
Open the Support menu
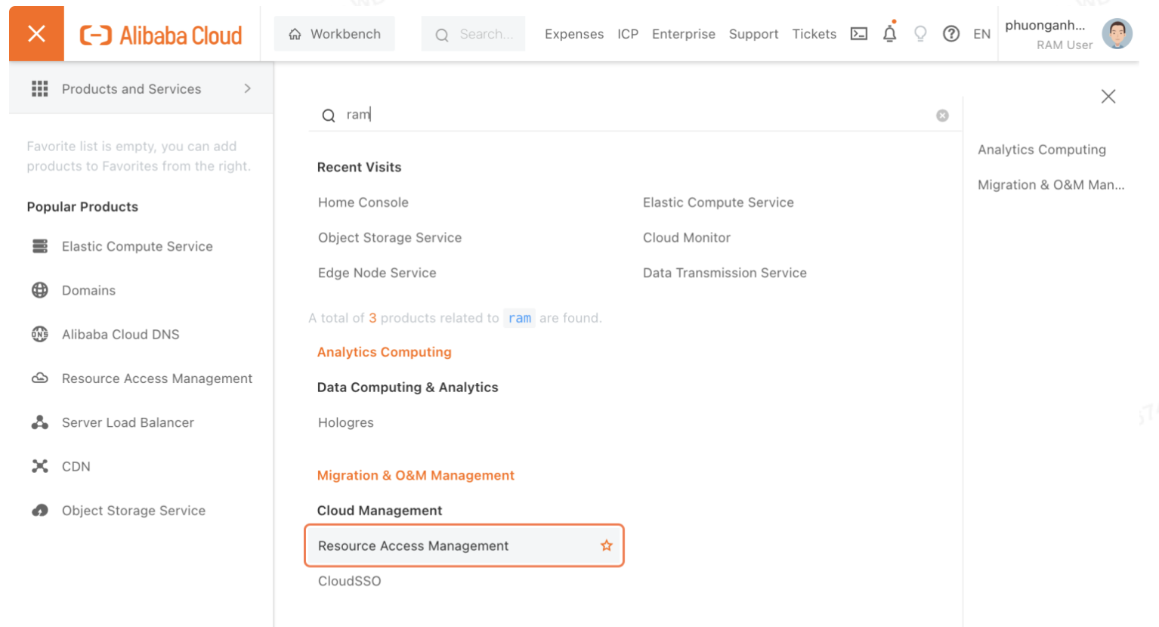[753, 34]
